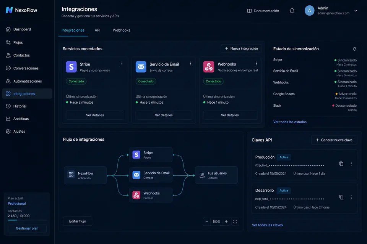Select the Stripe node in flow diagram
The width and height of the screenshot is (367, 244).
(151, 155)
